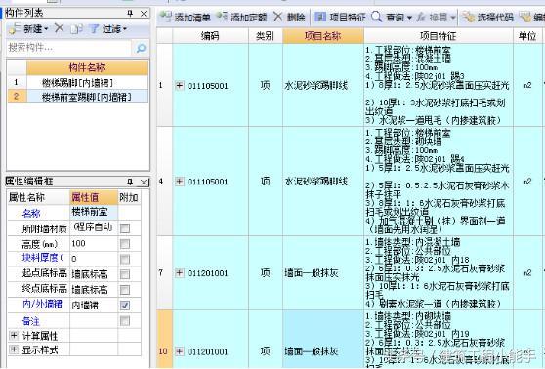
Task: Expand row 7 item 011201001
Action: tap(180, 273)
